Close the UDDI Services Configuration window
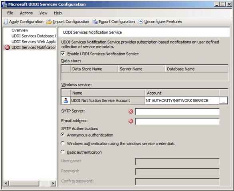The height and width of the screenshot is (191, 234). click(229, 4)
